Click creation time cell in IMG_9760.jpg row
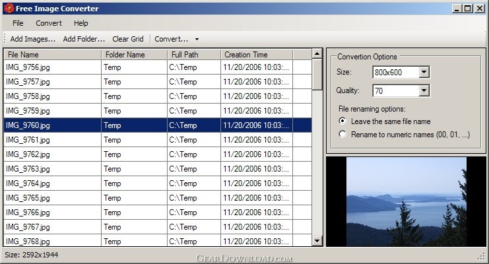The image size is (489, 264). click(x=257, y=125)
